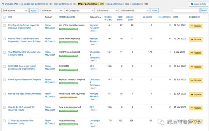209x131 pixels.
Task: Select the Free Keyword Research Template row checkbox
Action: click(x=4, y=80)
